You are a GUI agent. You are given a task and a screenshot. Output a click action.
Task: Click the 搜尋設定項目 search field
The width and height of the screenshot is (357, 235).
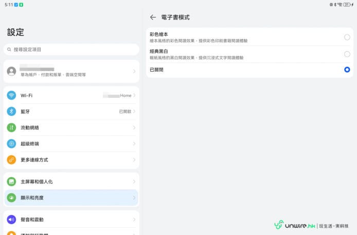click(71, 49)
